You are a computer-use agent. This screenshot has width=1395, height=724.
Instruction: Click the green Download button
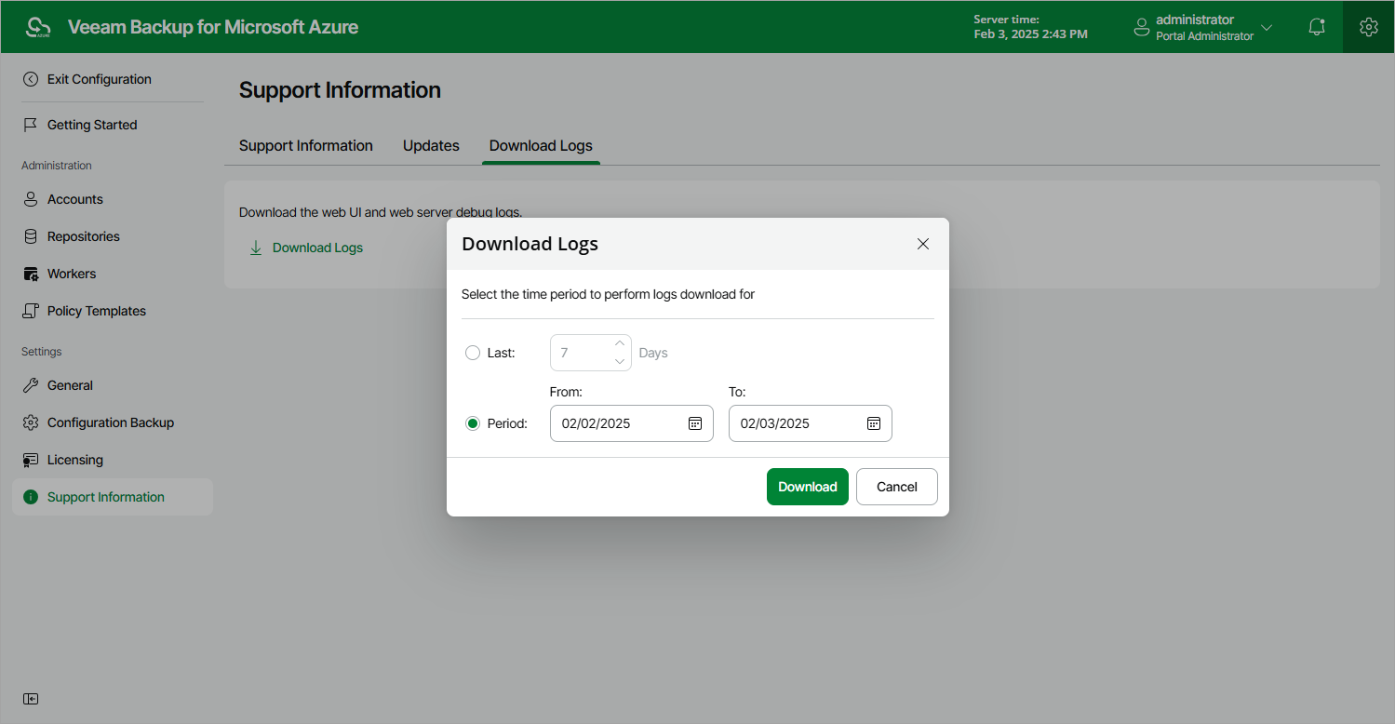click(x=808, y=487)
